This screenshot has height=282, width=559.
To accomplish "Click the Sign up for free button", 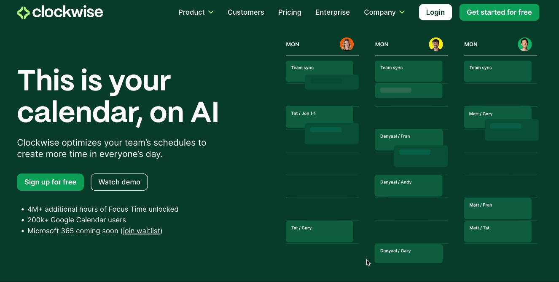I will [x=50, y=182].
